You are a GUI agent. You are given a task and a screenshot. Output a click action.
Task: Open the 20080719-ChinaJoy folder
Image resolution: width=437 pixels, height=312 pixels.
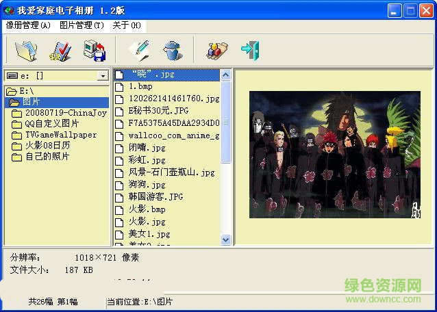(x=66, y=113)
